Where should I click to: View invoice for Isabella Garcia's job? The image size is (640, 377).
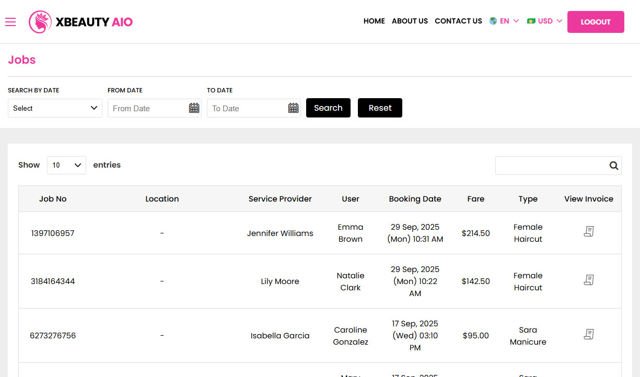[x=589, y=334]
